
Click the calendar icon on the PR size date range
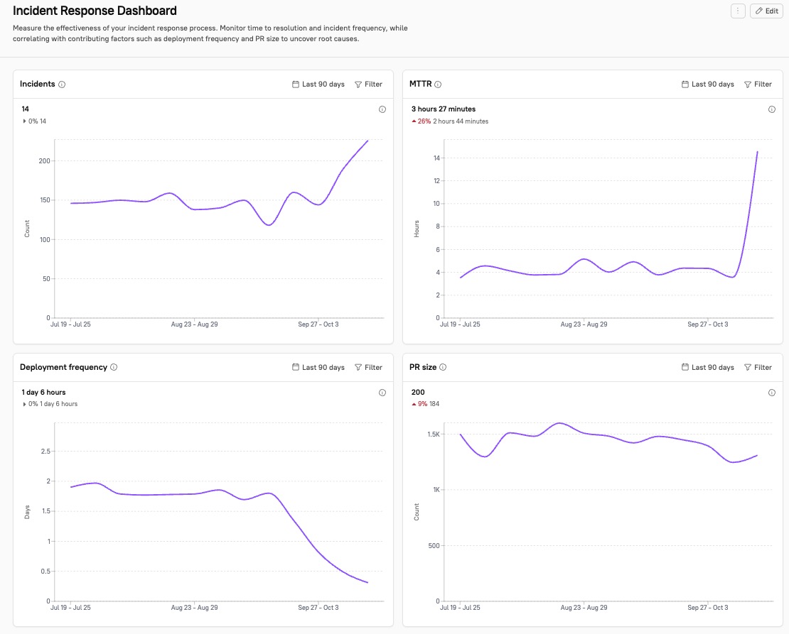[684, 368]
